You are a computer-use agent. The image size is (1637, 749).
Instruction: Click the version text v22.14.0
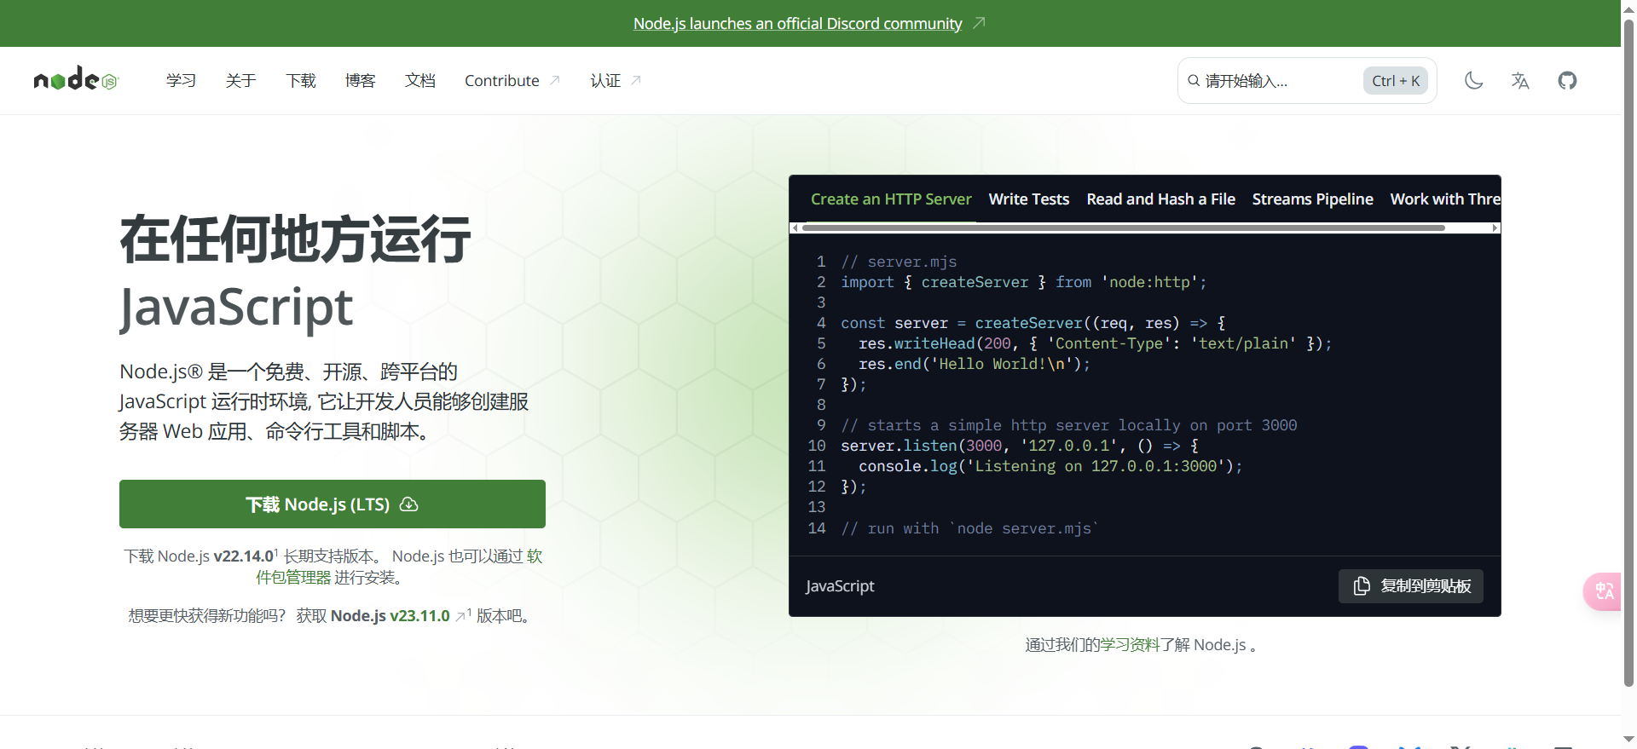coord(243,556)
